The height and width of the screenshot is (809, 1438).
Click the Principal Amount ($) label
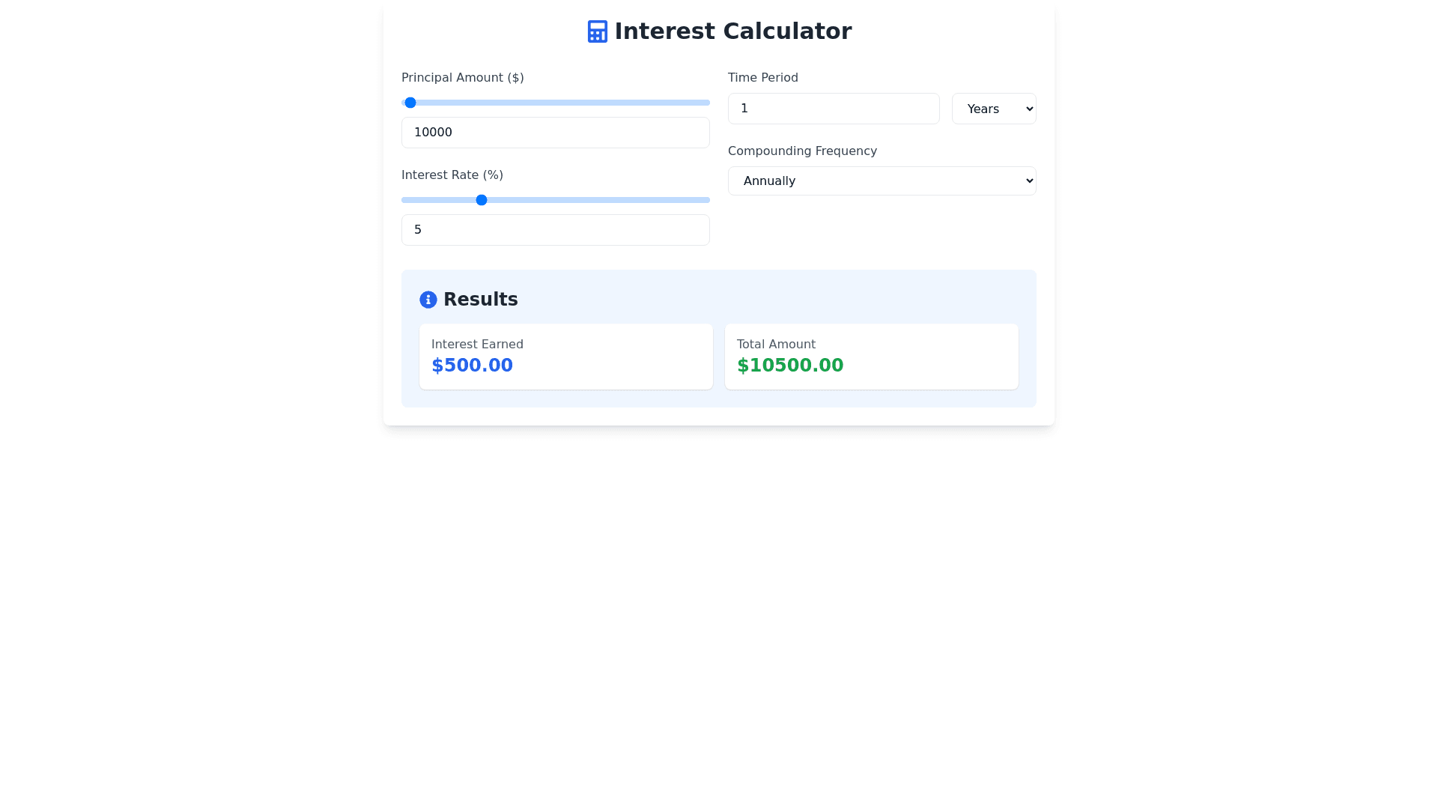coord(462,78)
